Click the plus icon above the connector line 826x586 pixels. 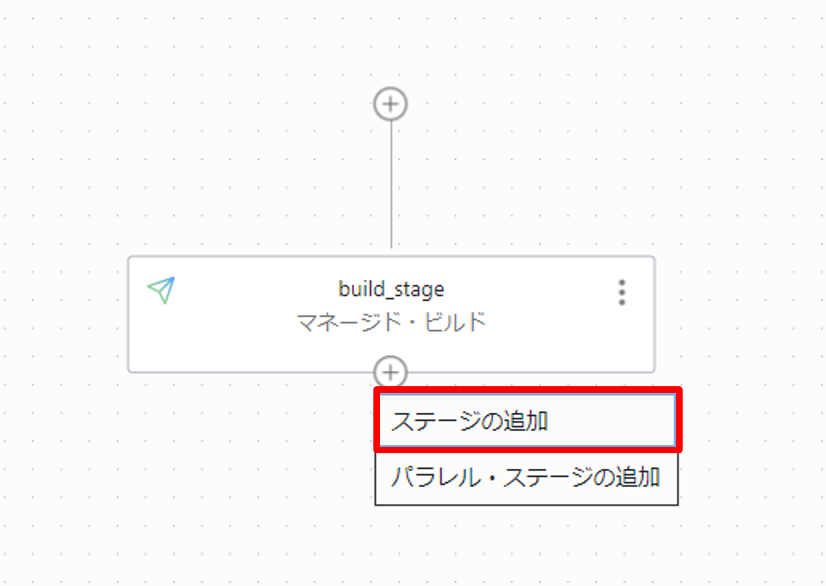(390, 104)
